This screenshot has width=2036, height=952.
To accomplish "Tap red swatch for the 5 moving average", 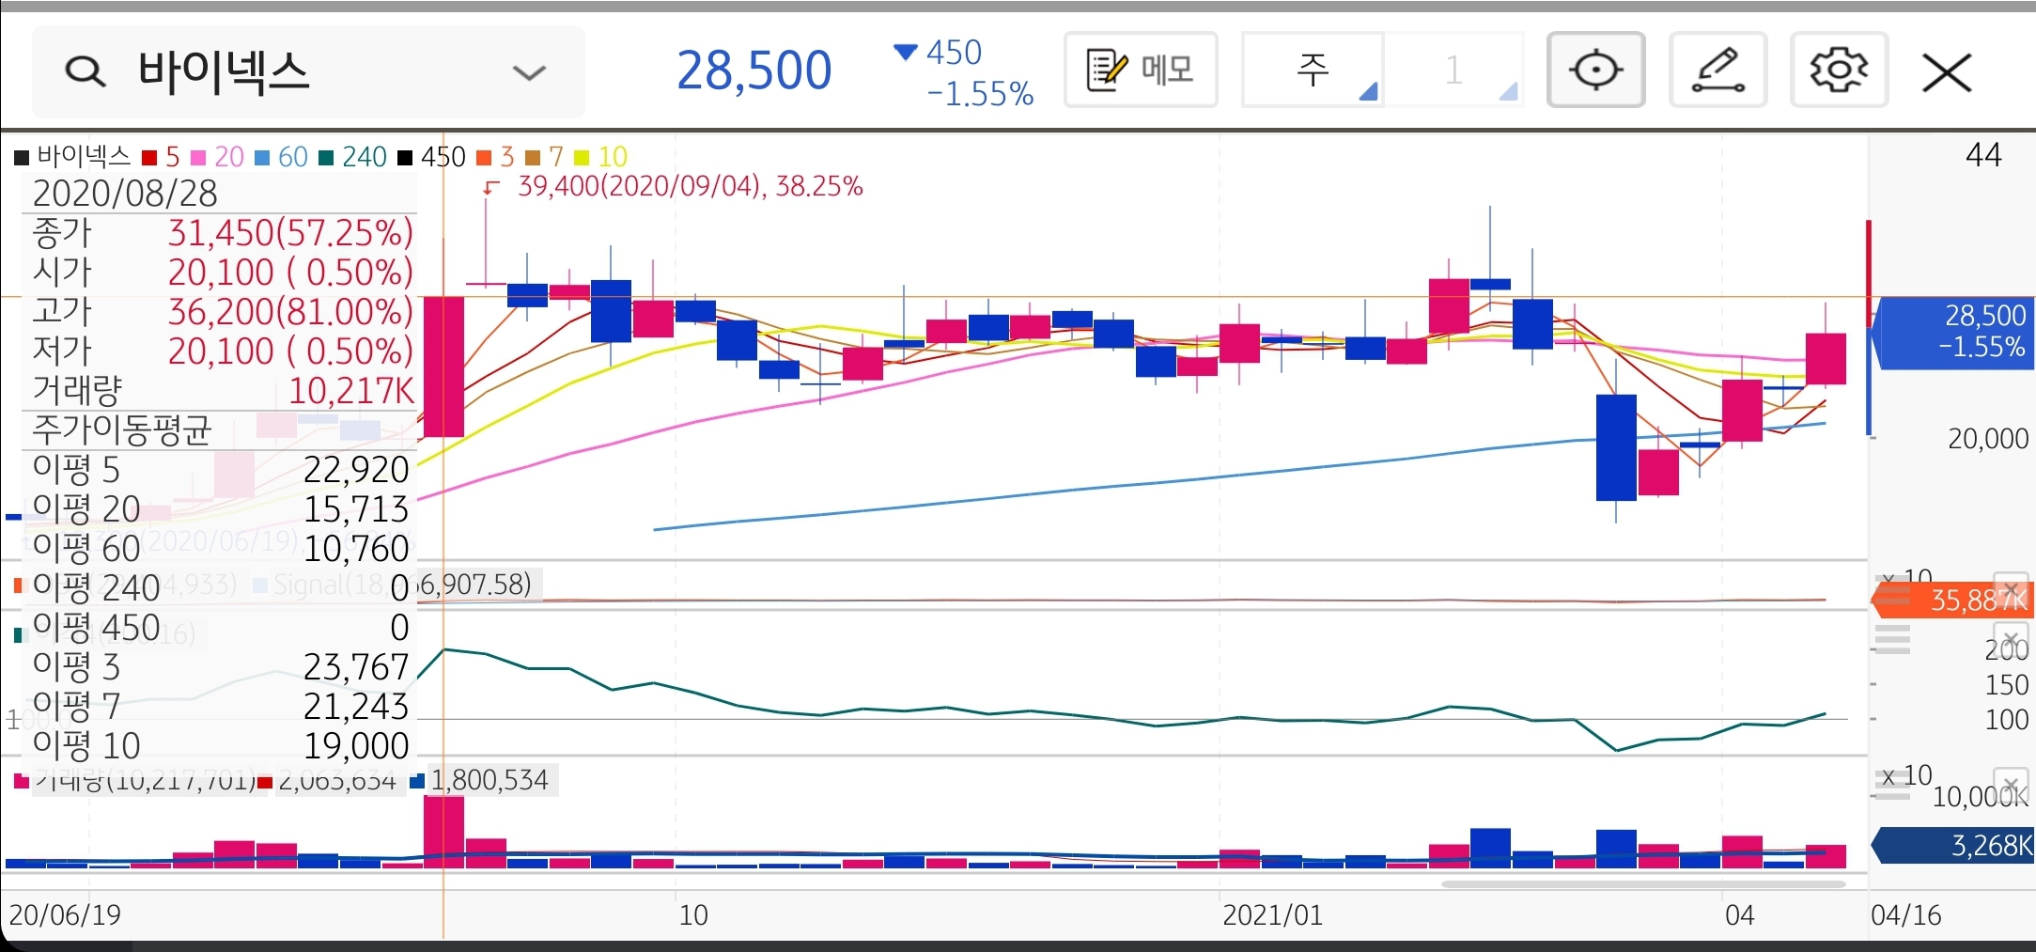I will 149,157.
